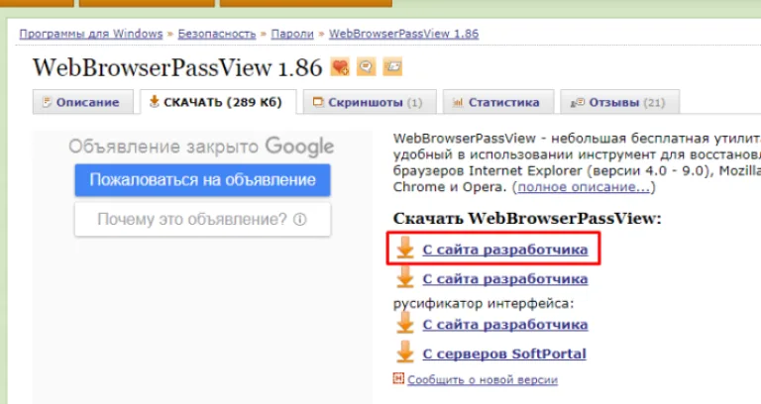
Task: Select the СКАЧАТЬ (289 Кб) tab
Action: tap(218, 102)
